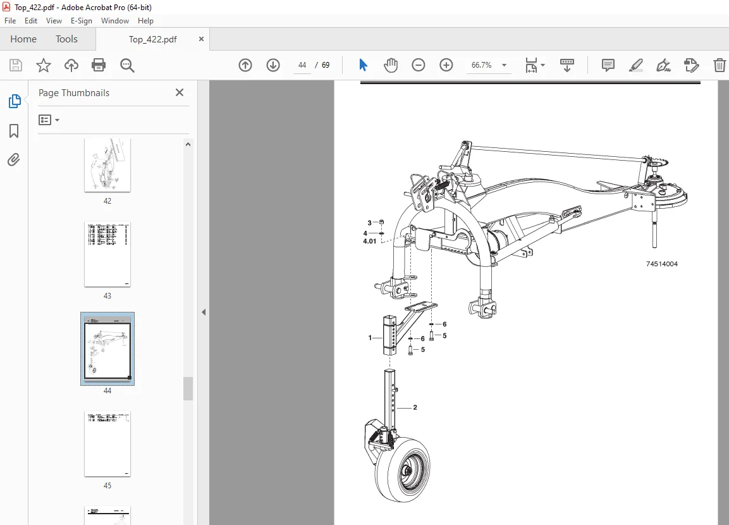Click the delete trash icon

720,65
